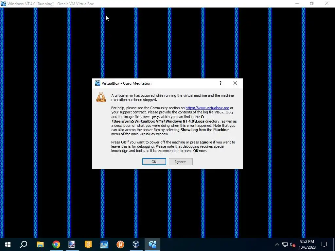This screenshot has height=251, width=335.
Task: Open the https://www.virtualbox.org link
Action: click(x=207, y=108)
